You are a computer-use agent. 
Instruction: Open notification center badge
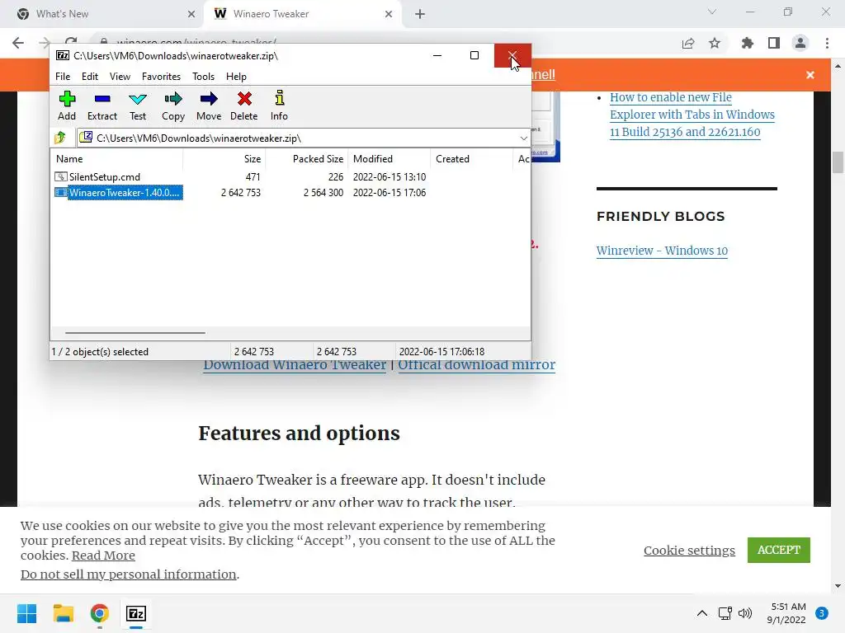[x=822, y=613]
